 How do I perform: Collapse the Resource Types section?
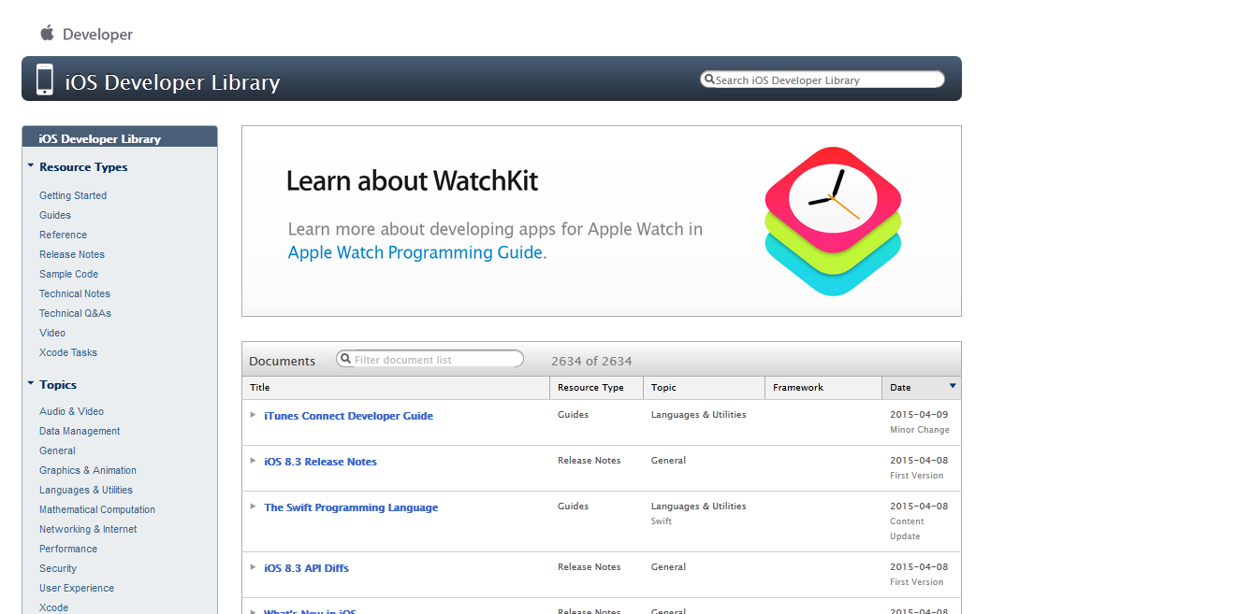(x=31, y=166)
